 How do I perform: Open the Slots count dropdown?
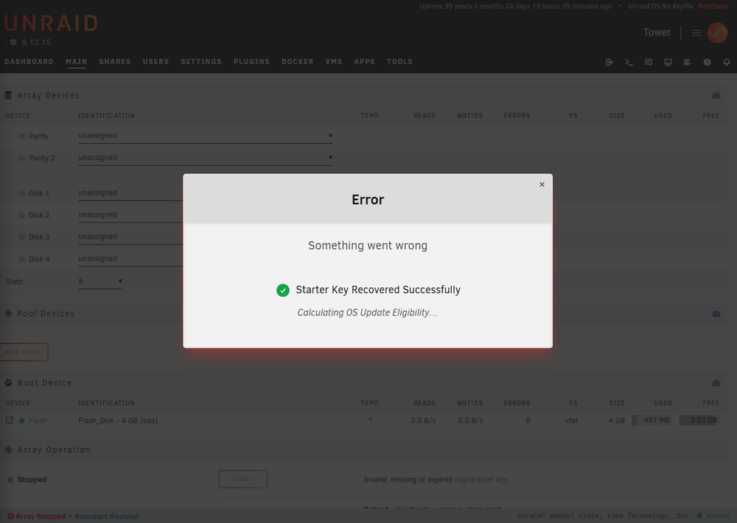[100, 281]
